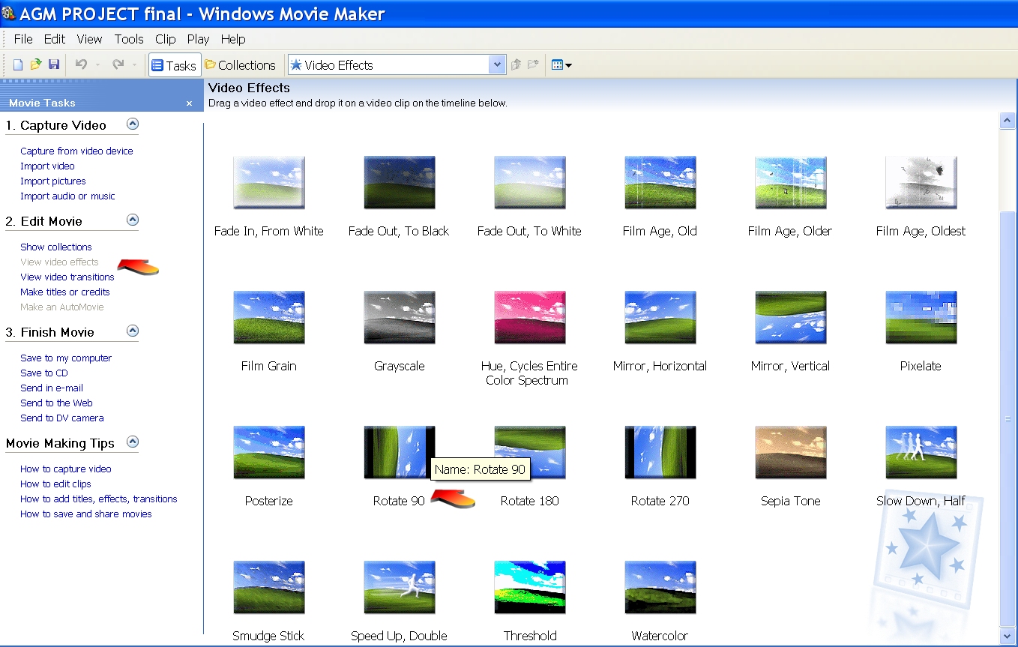1018x647 pixels.
Task: Open the Clip menu
Action: click(165, 39)
